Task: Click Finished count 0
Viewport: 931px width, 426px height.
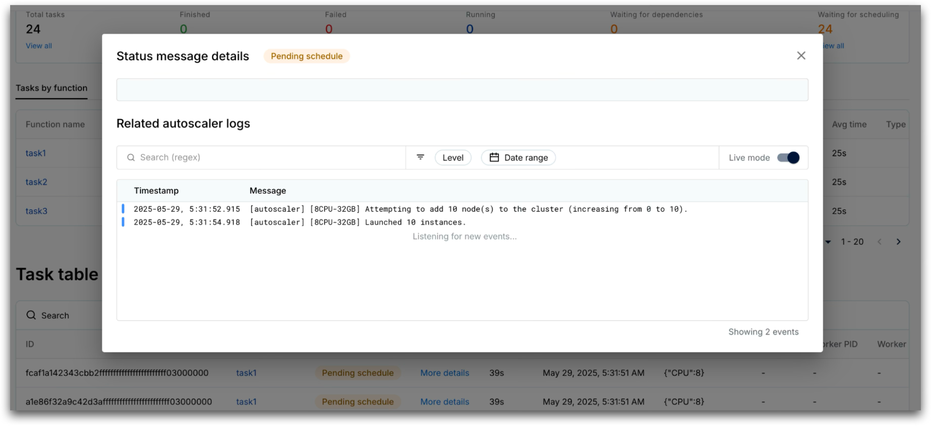Action: 183,29
